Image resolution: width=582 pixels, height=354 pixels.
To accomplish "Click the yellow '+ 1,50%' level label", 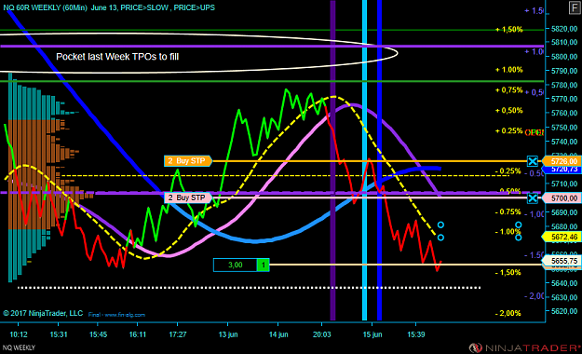I will [508, 30].
